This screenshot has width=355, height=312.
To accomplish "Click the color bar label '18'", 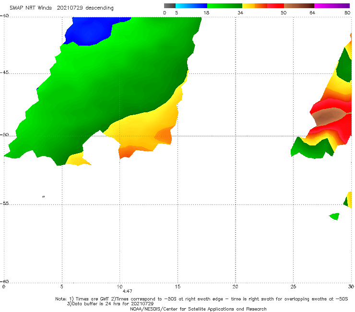I will tap(206, 12).
